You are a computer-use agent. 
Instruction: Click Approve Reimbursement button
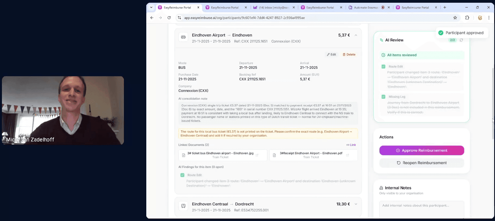[x=422, y=150]
